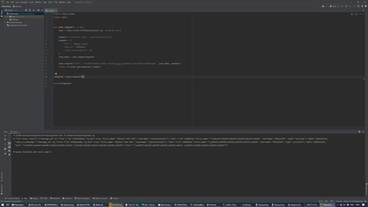Open IDE settings gear icon top right
The image size is (368, 207).
[362, 6]
